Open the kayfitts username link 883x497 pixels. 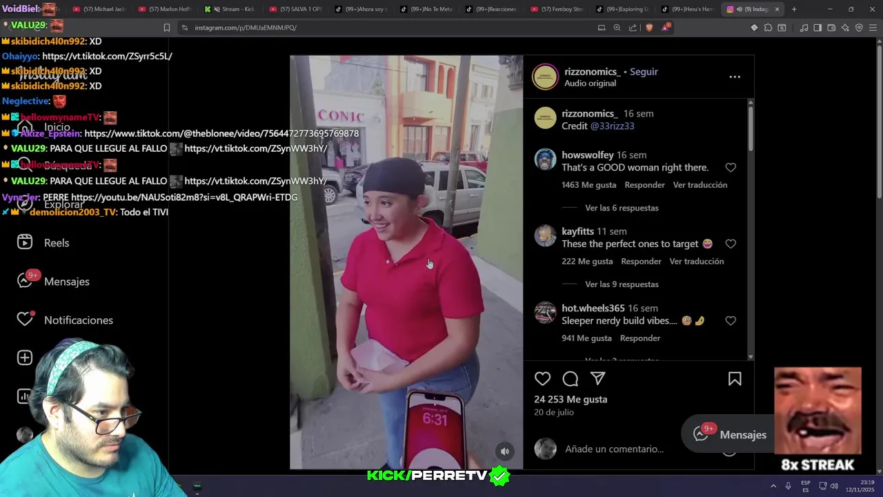pos(577,231)
